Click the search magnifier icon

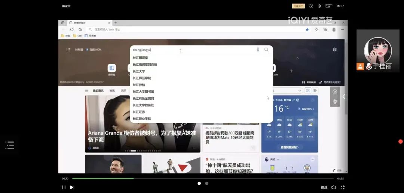(x=266, y=50)
